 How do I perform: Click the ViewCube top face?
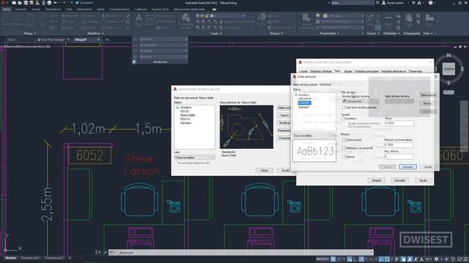[448, 69]
